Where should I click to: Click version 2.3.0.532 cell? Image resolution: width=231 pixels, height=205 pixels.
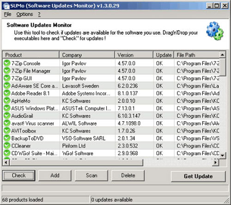134,146
